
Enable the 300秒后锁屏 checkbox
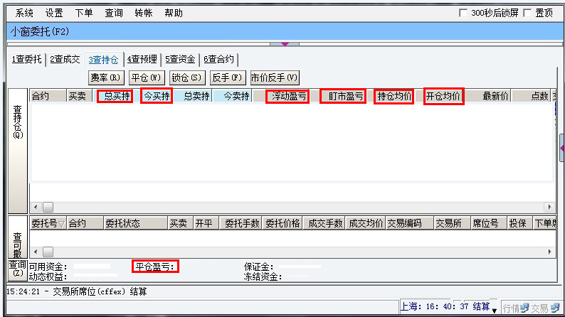463,13
